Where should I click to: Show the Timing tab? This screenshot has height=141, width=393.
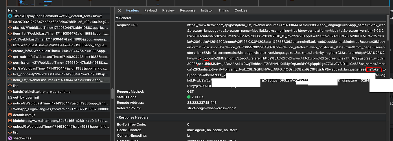pos(224,10)
